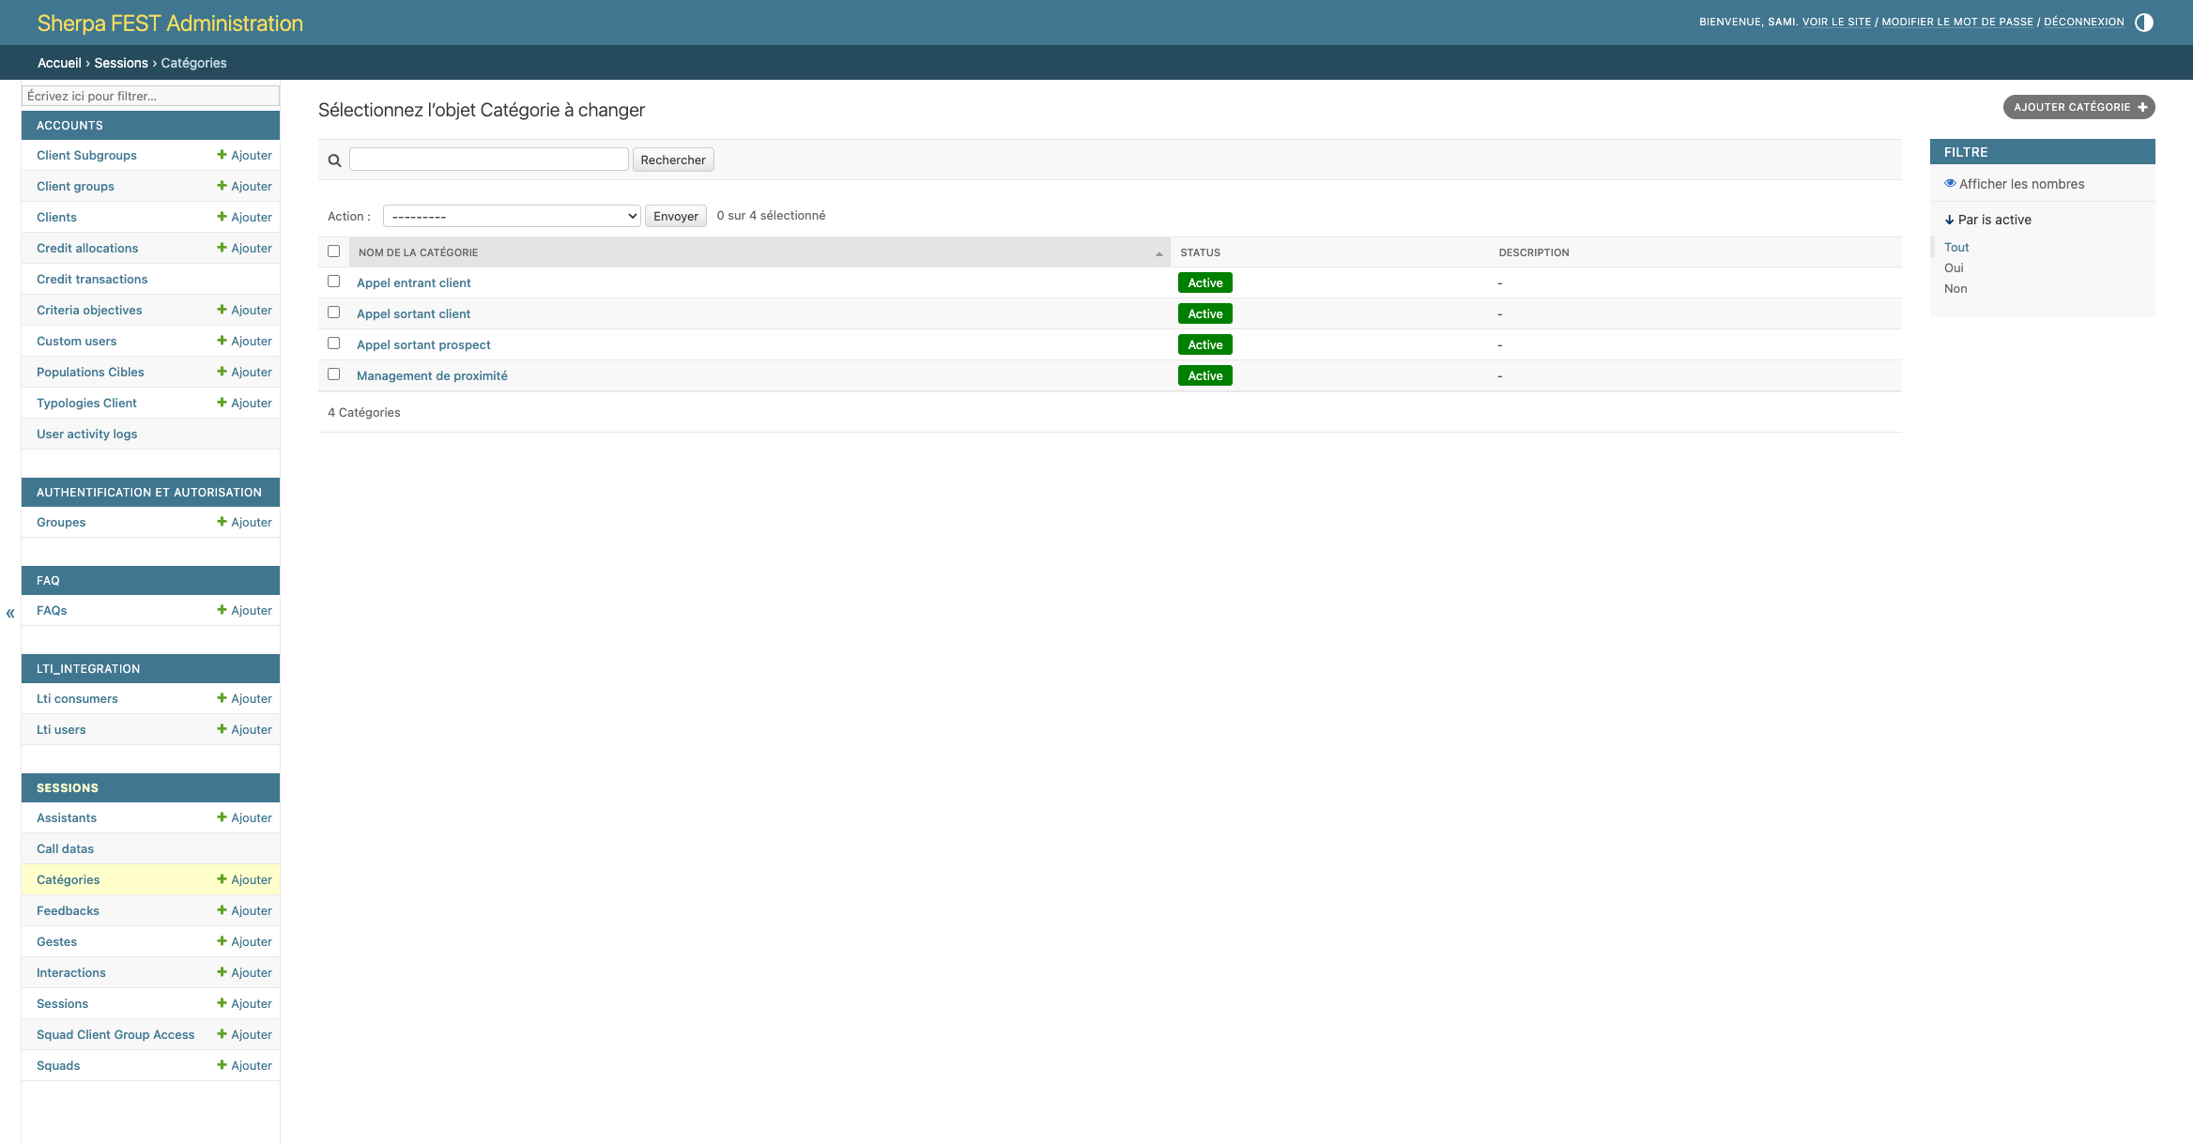Check the select-all checkbox in table header
The height and width of the screenshot is (1144, 2193).
[333, 252]
